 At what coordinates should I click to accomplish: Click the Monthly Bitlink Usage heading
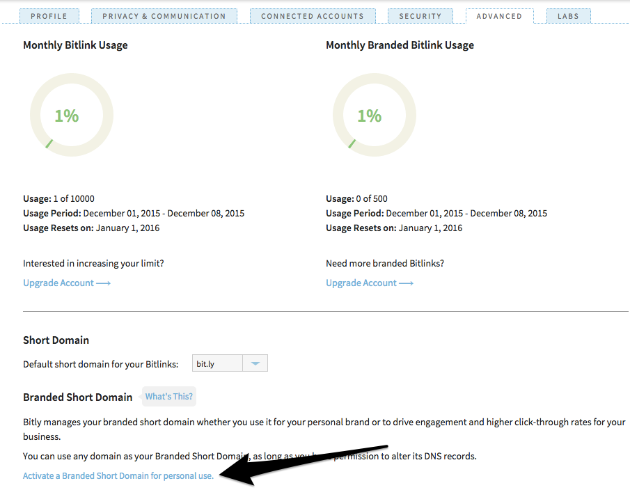coord(75,45)
